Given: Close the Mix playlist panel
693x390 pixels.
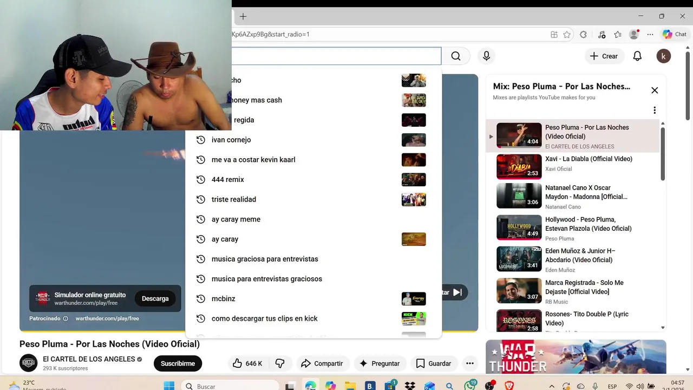Looking at the screenshot, I should coord(655,90).
